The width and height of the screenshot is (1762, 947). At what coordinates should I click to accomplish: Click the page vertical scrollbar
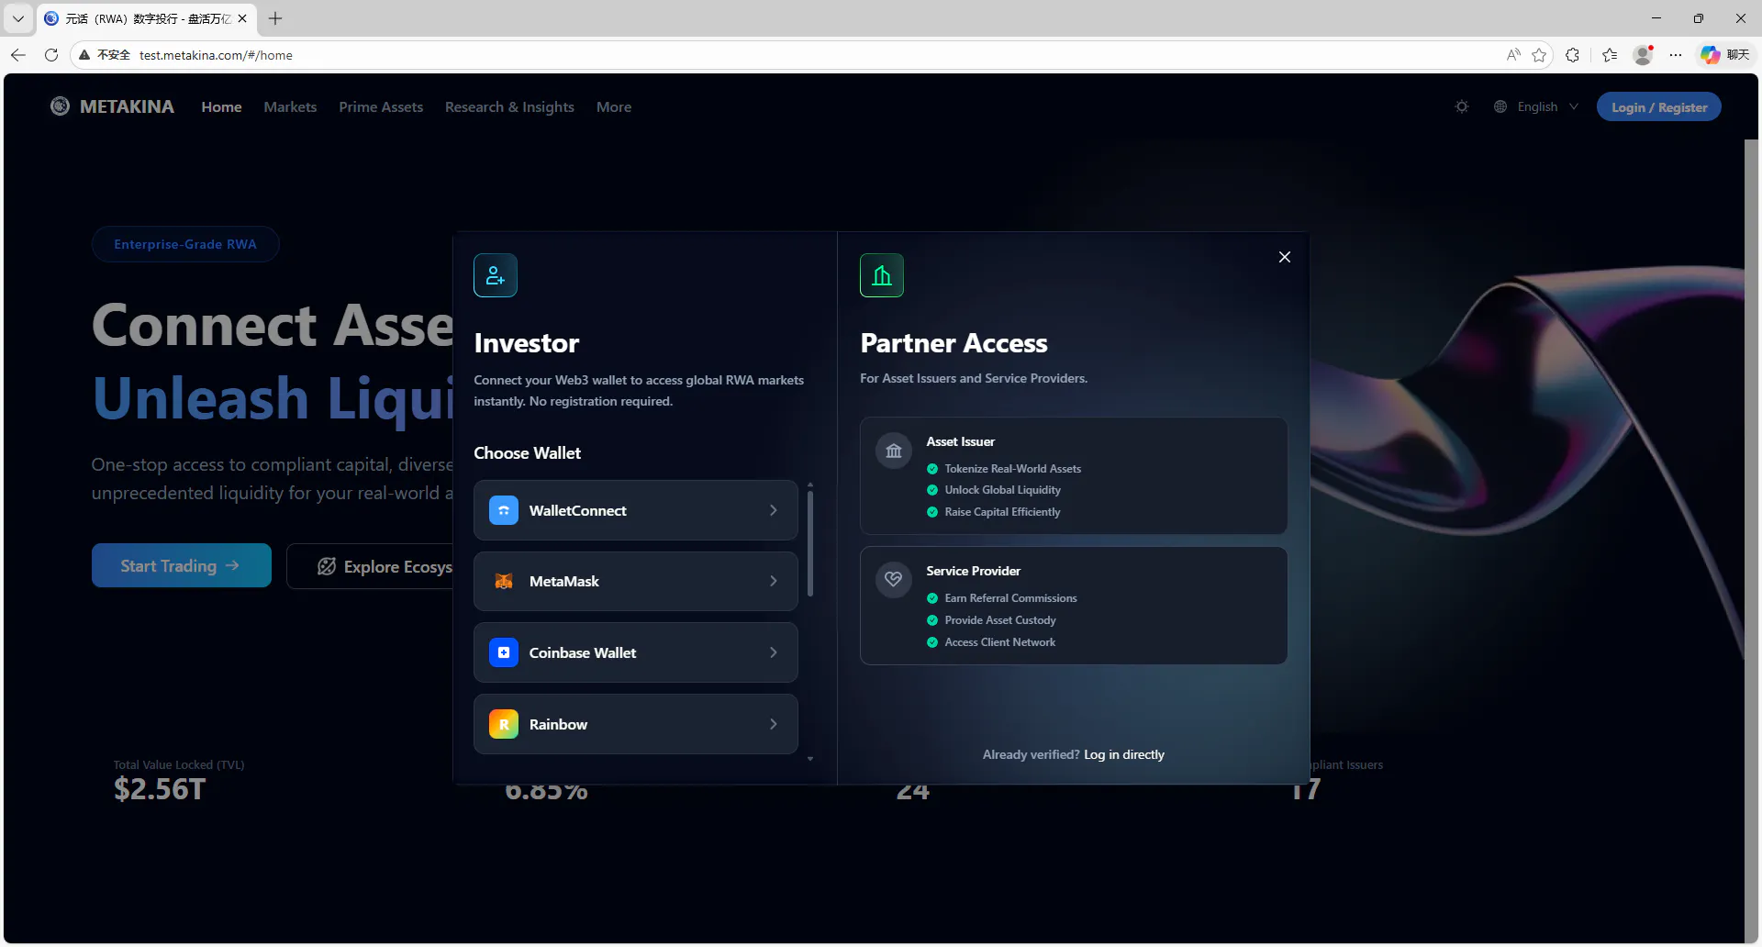1751,541
